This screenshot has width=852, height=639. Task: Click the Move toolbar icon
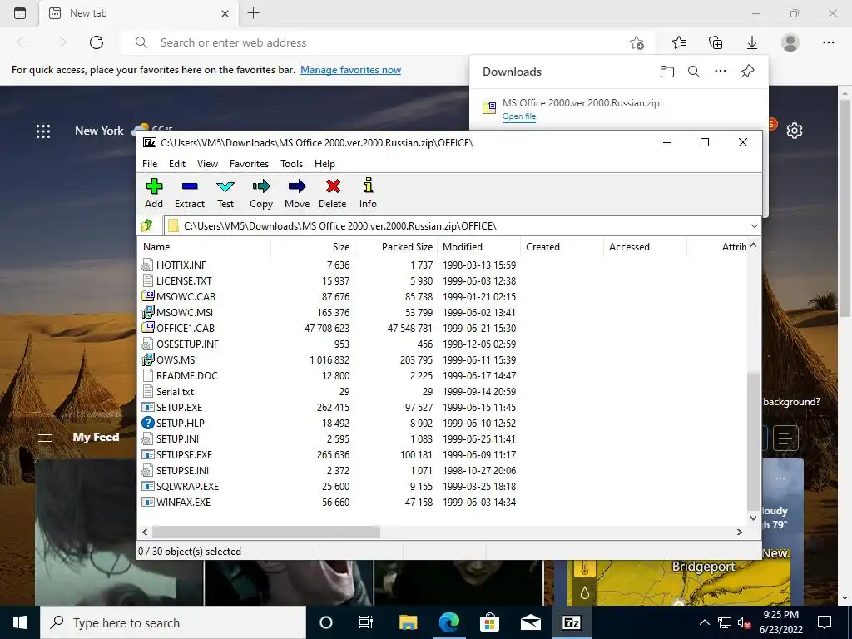click(x=297, y=193)
